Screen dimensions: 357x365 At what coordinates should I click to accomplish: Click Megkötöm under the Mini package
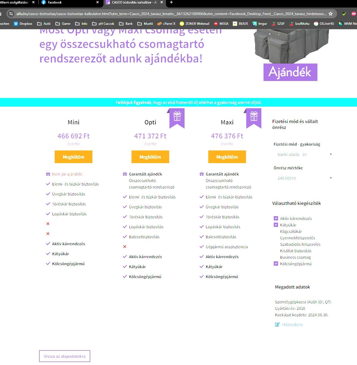[x=74, y=157]
